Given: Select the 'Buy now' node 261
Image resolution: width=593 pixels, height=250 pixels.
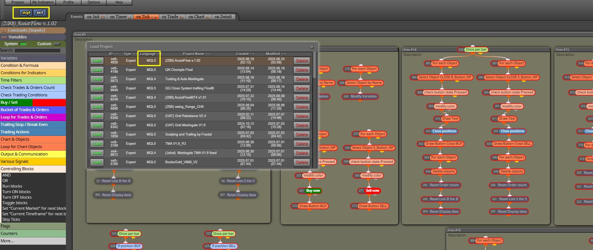Looking at the screenshot, I should (310, 191).
